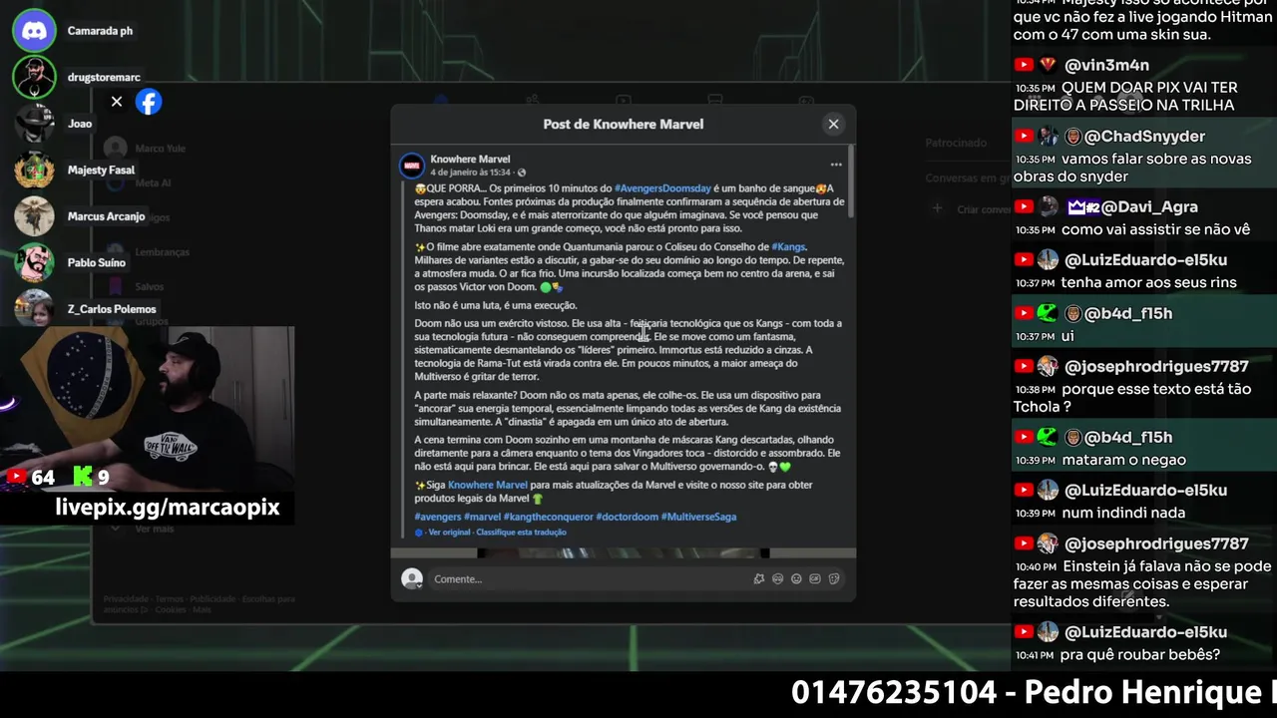Click the YouTube icon beside @vin3m4n
This screenshot has width=1277, height=718.
(x=1024, y=65)
